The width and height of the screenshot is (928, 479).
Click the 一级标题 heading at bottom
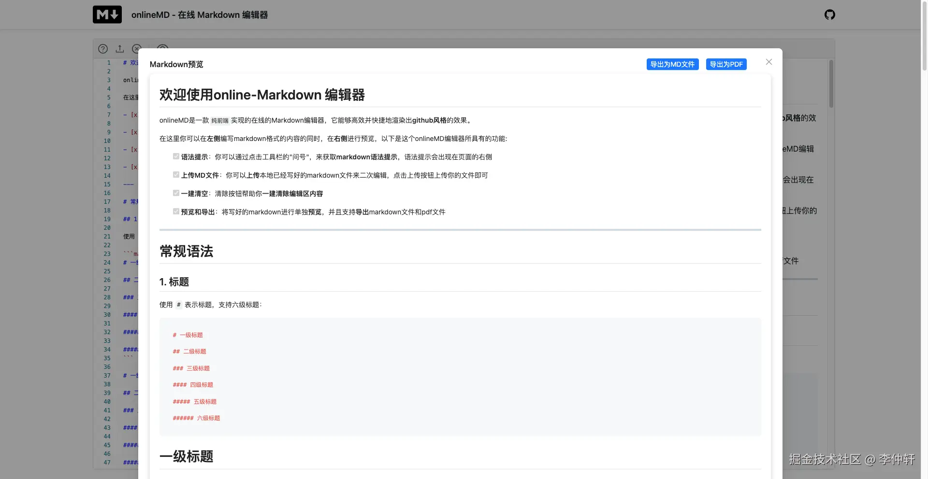[x=186, y=456]
